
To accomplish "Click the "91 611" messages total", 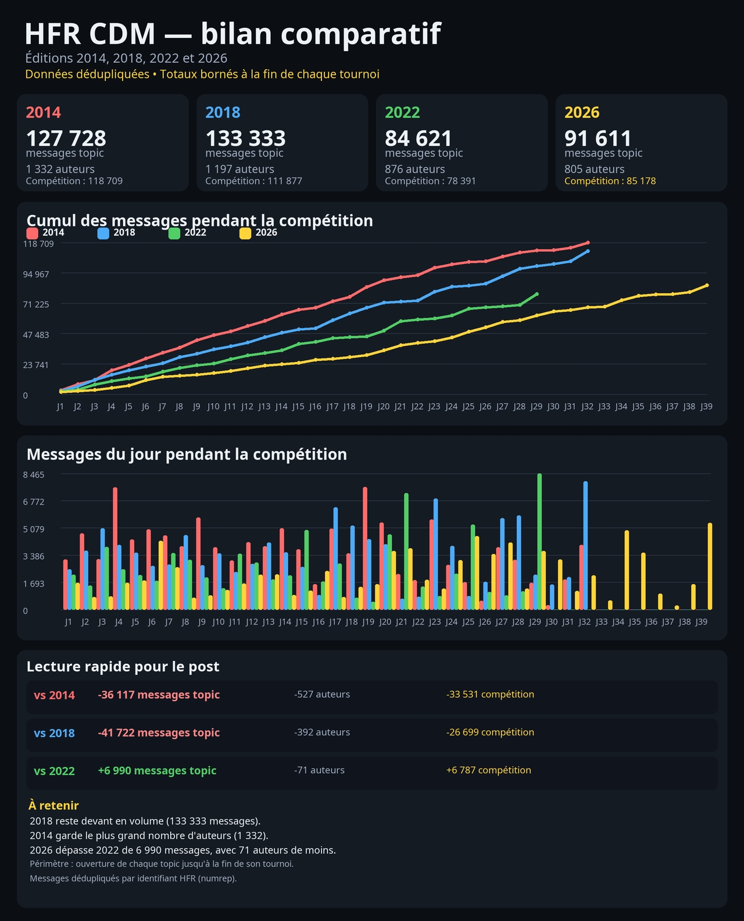I will 598,138.
